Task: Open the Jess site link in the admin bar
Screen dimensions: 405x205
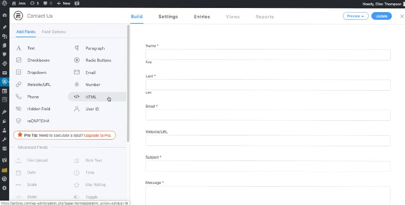Action: coord(19,3)
